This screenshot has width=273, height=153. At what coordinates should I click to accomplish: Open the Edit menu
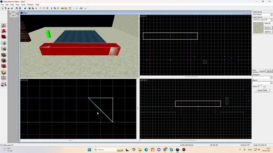point(7,5)
